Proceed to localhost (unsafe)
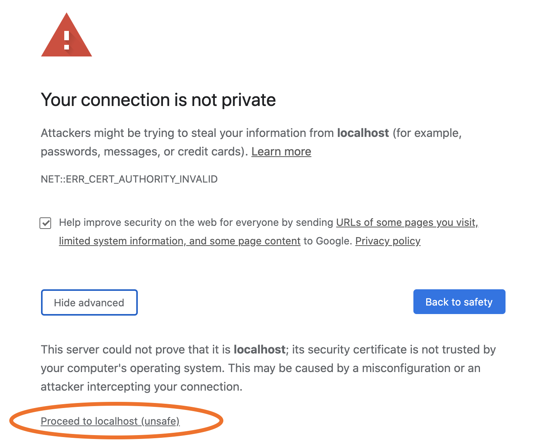This screenshot has height=444, width=533. point(110,421)
